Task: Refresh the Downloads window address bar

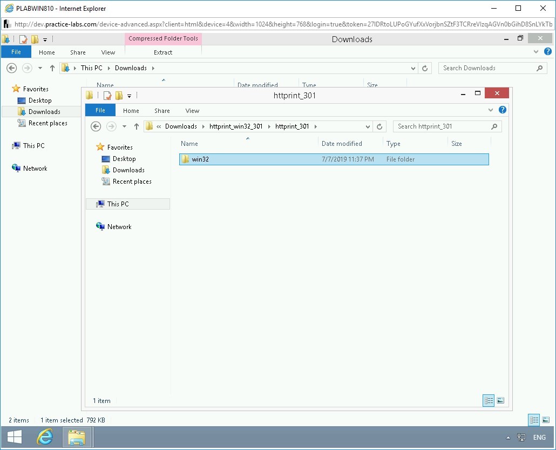Action: [425, 68]
